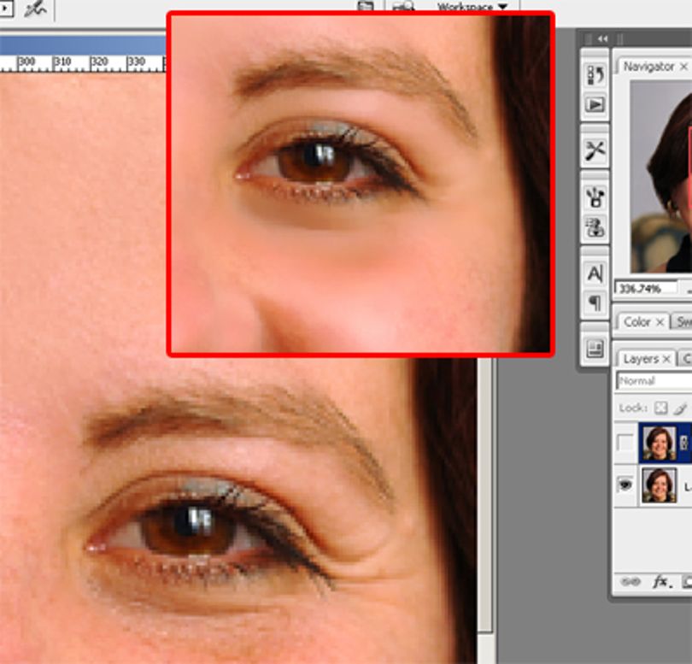This screenshot has width=692, height=664.
Task: Hide the visible bottom layer
Action: (x=625, y=485)
